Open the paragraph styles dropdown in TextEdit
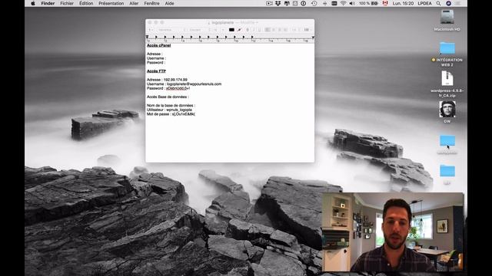Viewport: 492px width, 276px height. point(151,30)
